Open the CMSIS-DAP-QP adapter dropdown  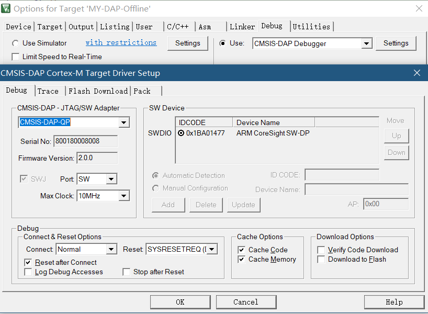(124, 122)
